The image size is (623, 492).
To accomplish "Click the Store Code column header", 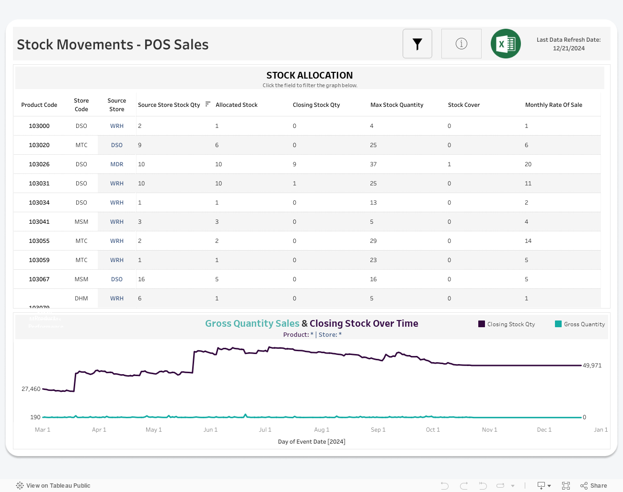I will click(x=81, y=105).
